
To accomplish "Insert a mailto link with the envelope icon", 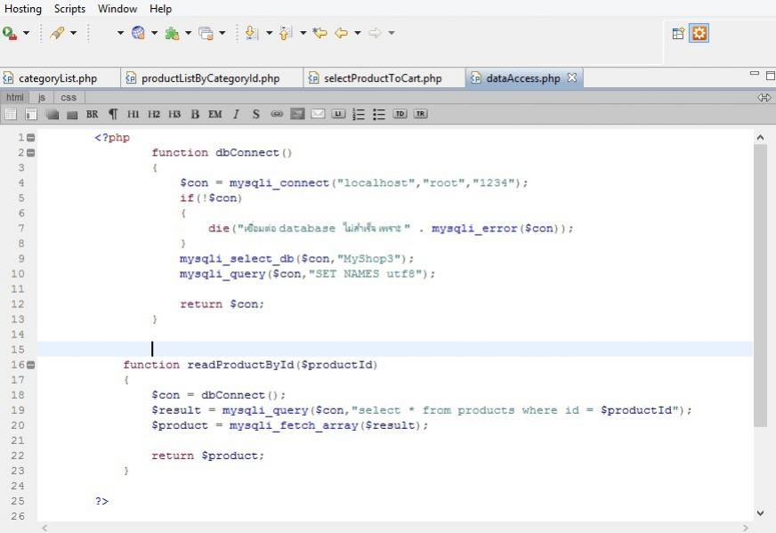I will click(318, 114).
